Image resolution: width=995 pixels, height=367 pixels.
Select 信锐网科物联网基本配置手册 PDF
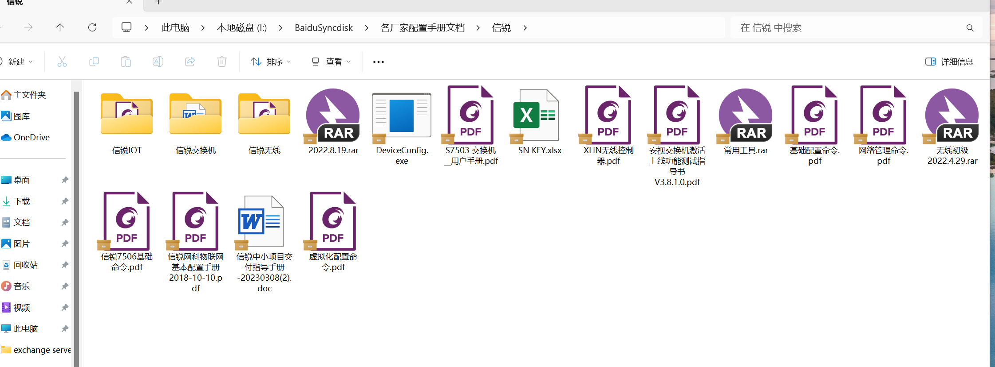click(196, 243)
